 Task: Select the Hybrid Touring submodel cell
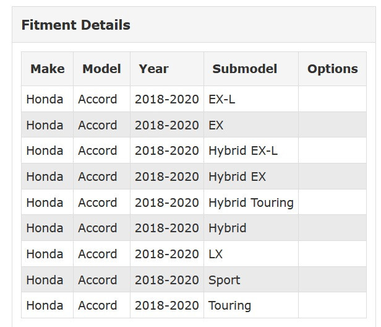coord(251,203)
